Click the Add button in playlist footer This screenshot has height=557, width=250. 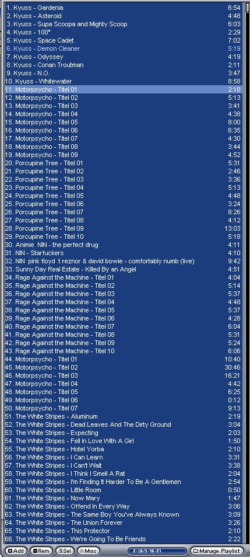16,551
